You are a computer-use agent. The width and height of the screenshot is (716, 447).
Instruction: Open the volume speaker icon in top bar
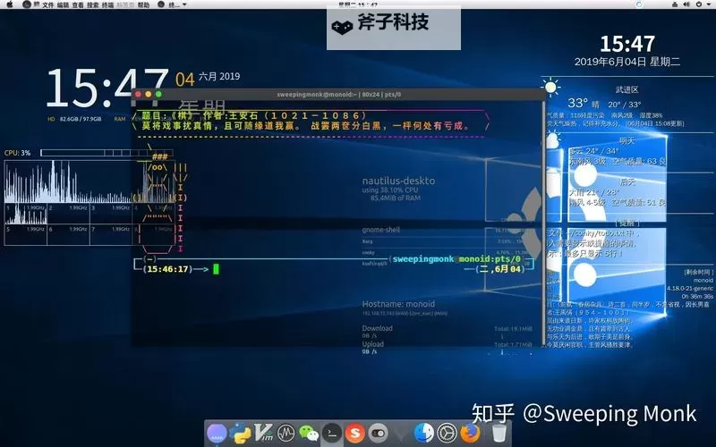[x=686, y=4]
